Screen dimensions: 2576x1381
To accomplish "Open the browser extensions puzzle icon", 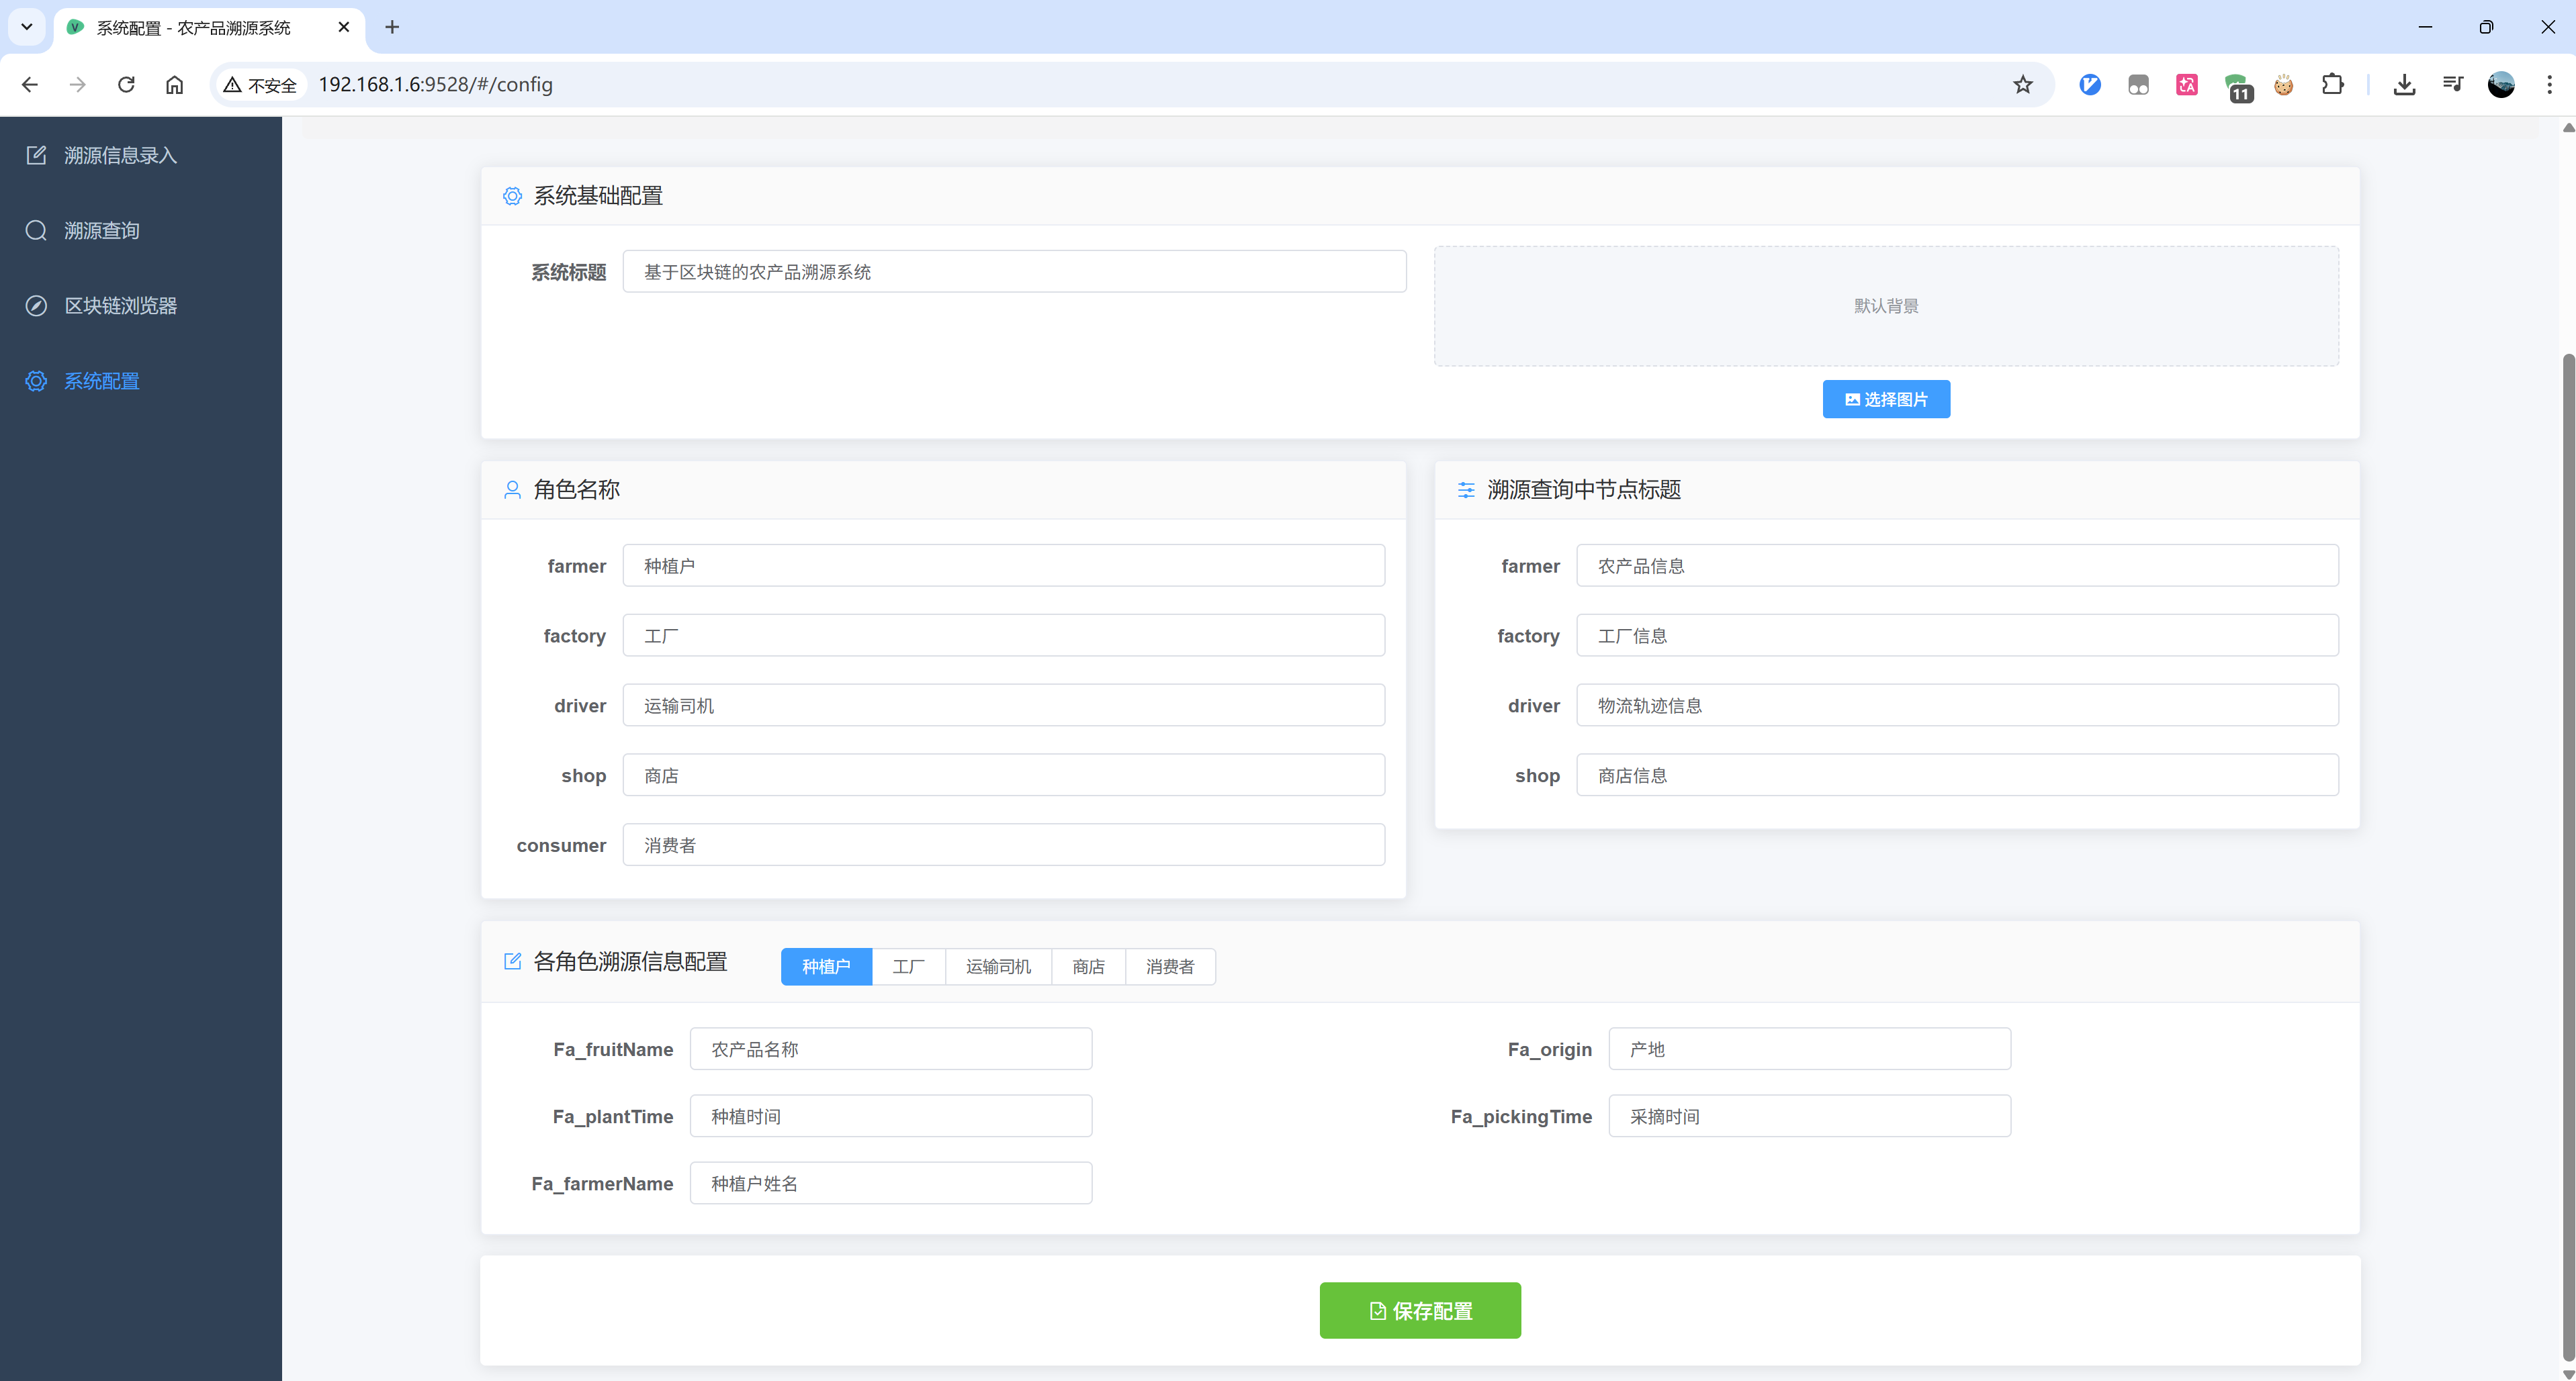I will coord(2333,85).
